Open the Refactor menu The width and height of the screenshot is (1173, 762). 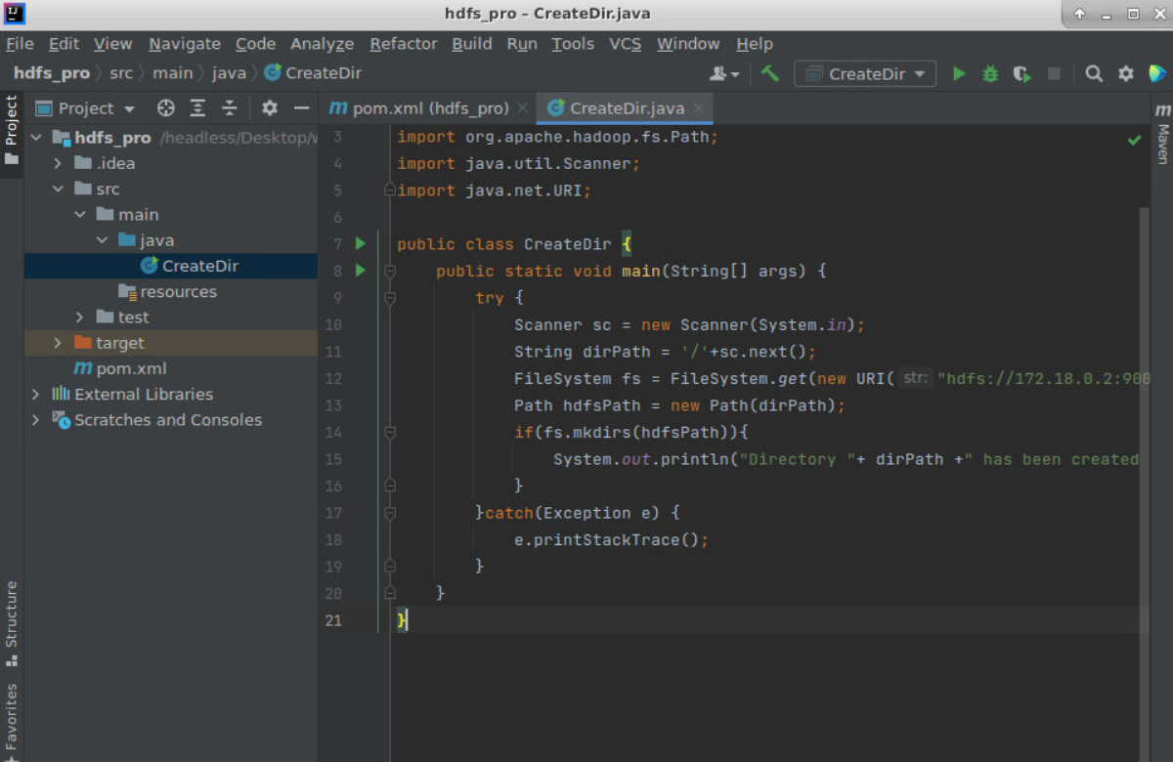click(403, 44)
